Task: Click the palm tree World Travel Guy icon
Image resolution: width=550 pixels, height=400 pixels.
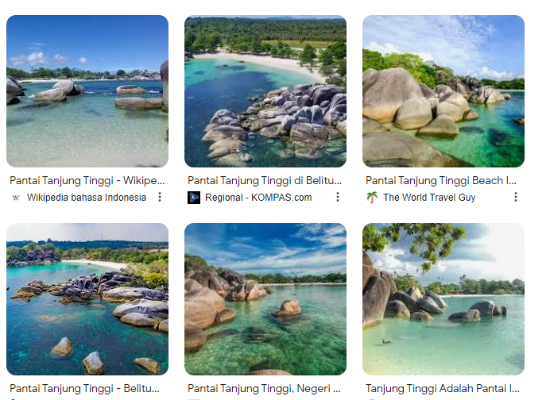Action: click(372, 198)
